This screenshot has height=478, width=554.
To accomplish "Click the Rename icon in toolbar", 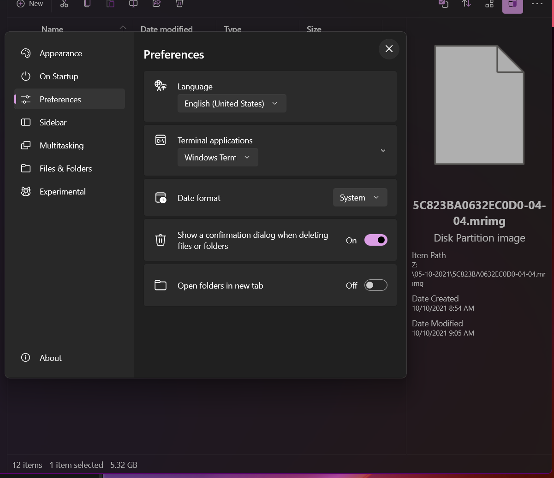I will click(x=133, y=4).
